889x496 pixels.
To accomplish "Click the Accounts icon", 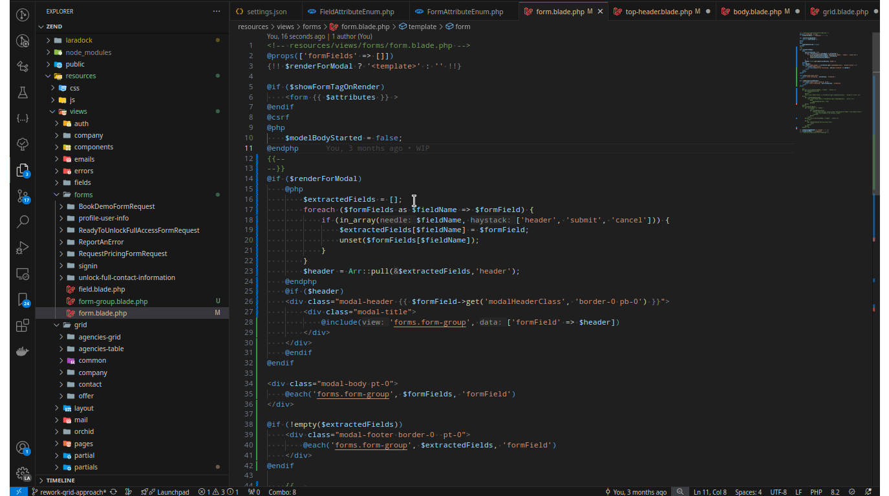I will click(x=23, y=448).
